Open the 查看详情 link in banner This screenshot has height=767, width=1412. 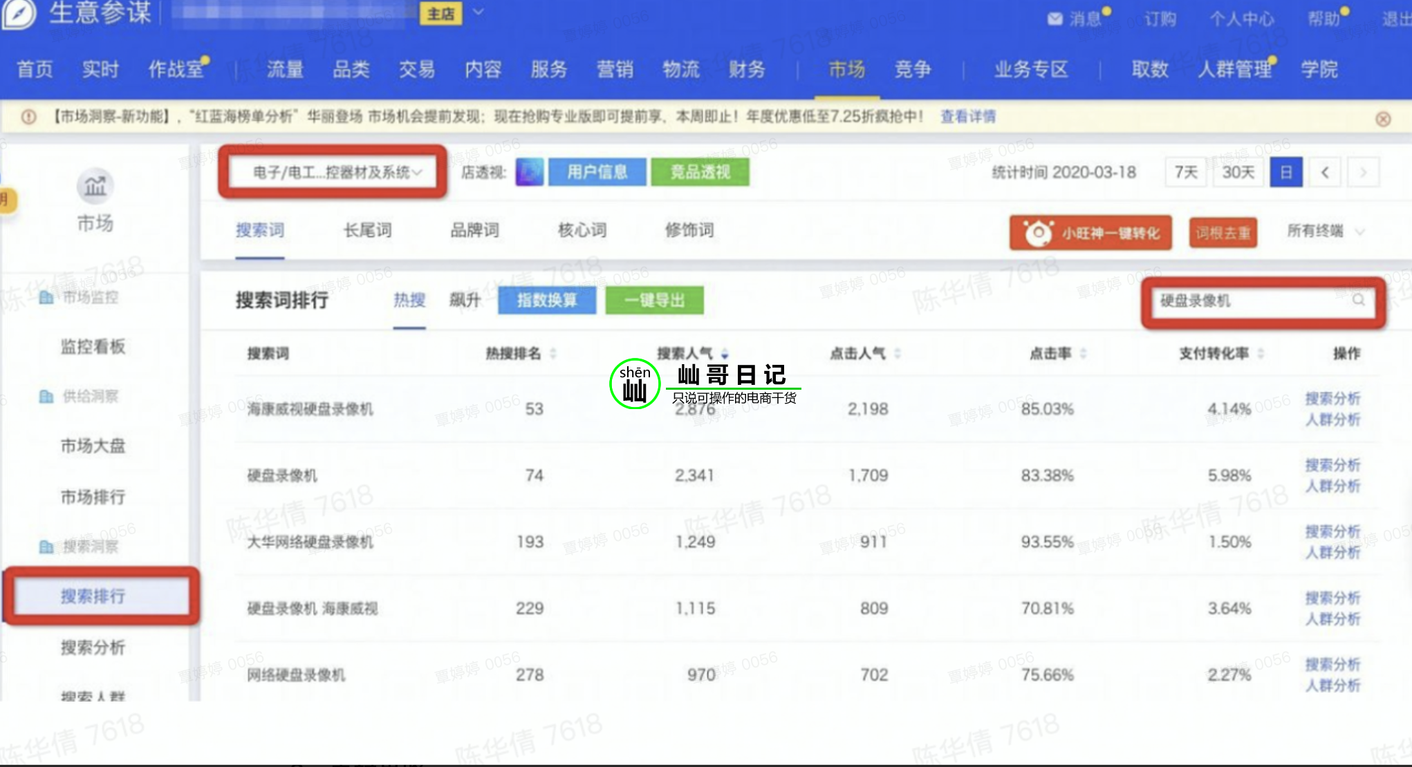point(968,117)
